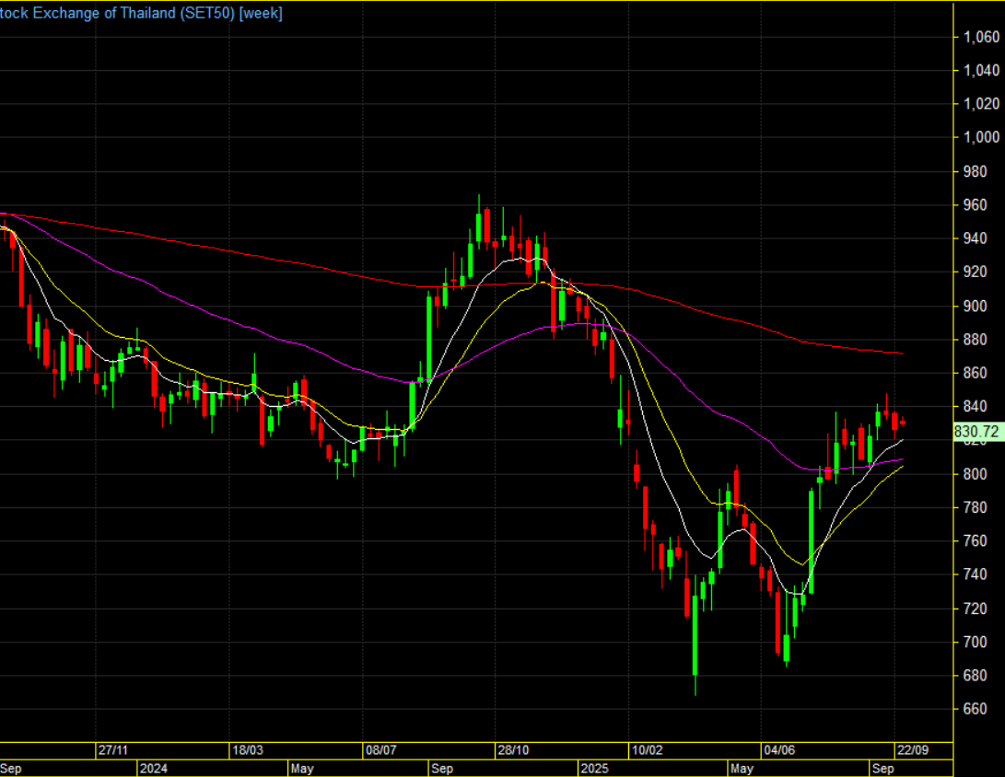Click the 08/07 date marker
Screen dimensions: 1005x777
coord(380,750)
